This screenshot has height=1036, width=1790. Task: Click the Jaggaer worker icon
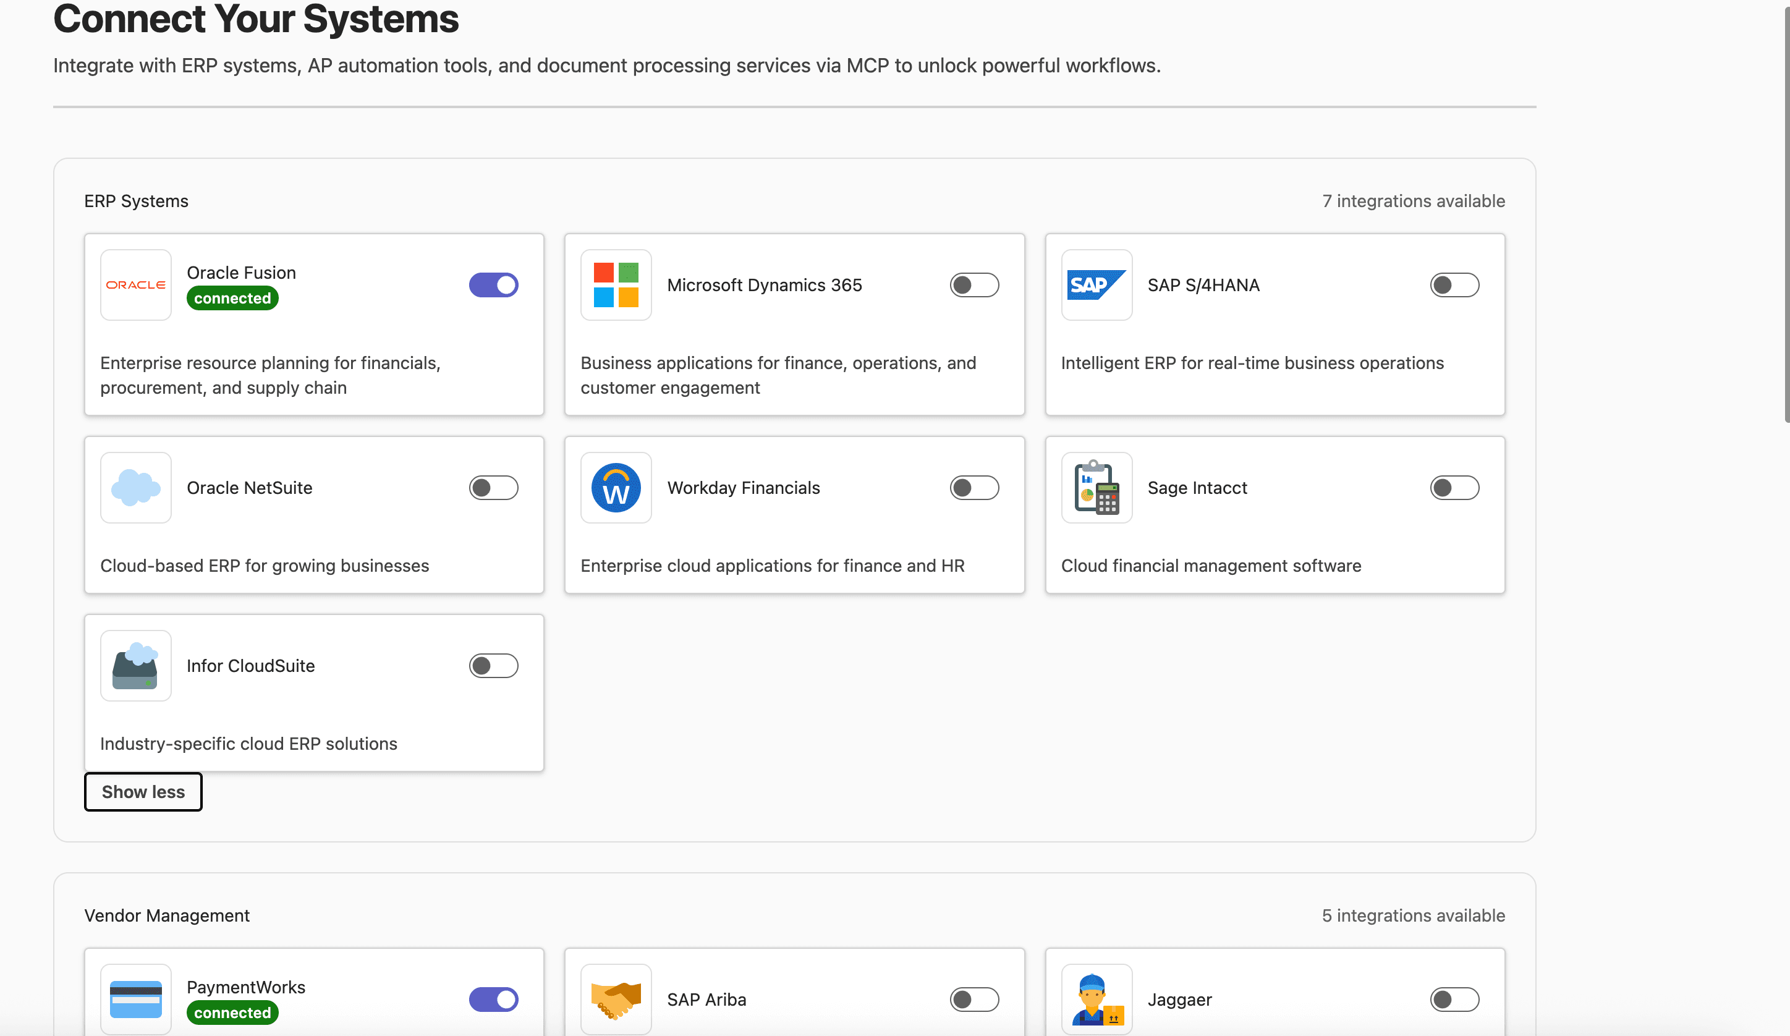1096,999
